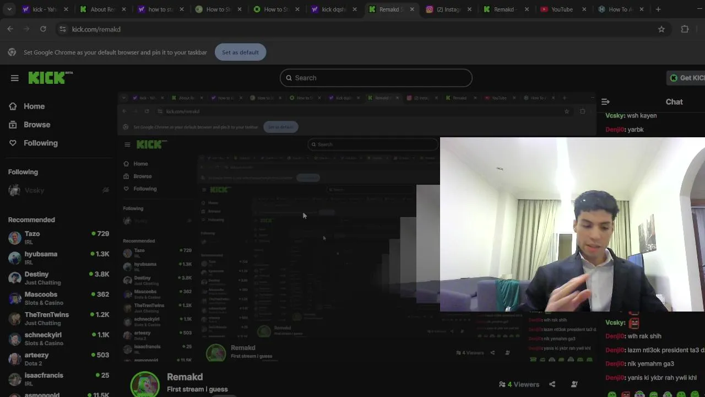Click Mascoobs' avatar icon

coord(15,298)
